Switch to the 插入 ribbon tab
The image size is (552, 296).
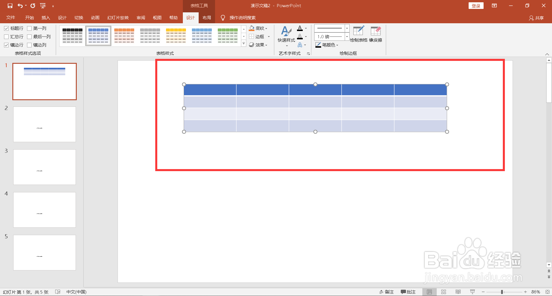[46, 18]
